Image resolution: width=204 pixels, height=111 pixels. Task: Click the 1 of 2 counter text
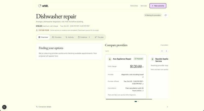[x=107, y=51]
